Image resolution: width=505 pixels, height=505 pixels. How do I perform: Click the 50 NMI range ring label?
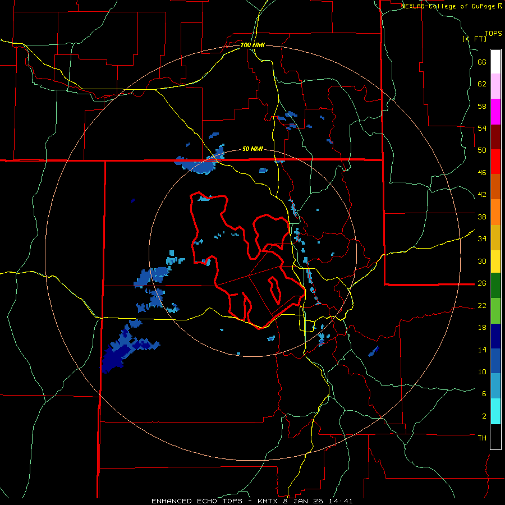252,149
